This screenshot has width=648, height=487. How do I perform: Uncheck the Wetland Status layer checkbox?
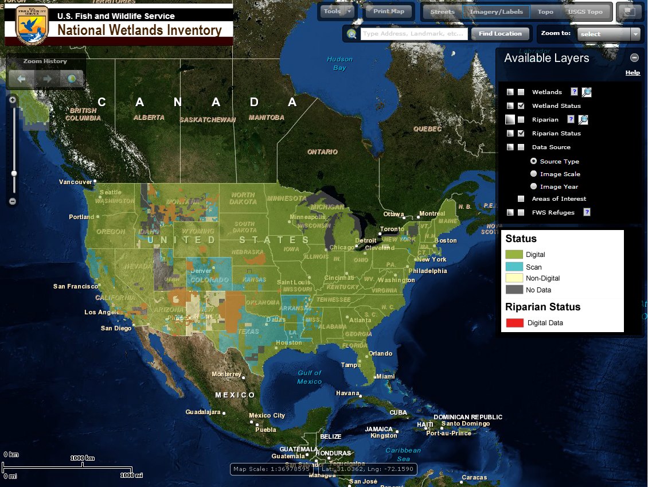pyautogui.click(x=521, y=106)
